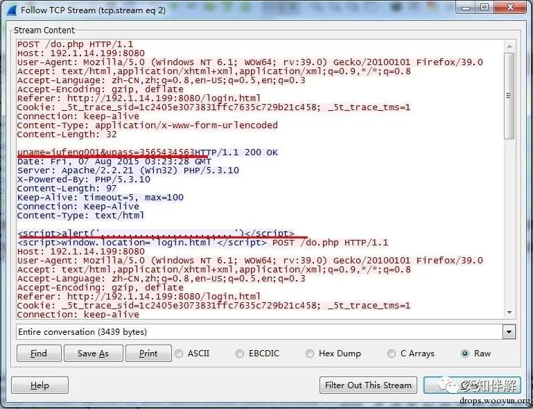Click the 'Server: Apache/2.2.21' line
This screenshot has height=409, width=533.
click(x=128, y=171)
